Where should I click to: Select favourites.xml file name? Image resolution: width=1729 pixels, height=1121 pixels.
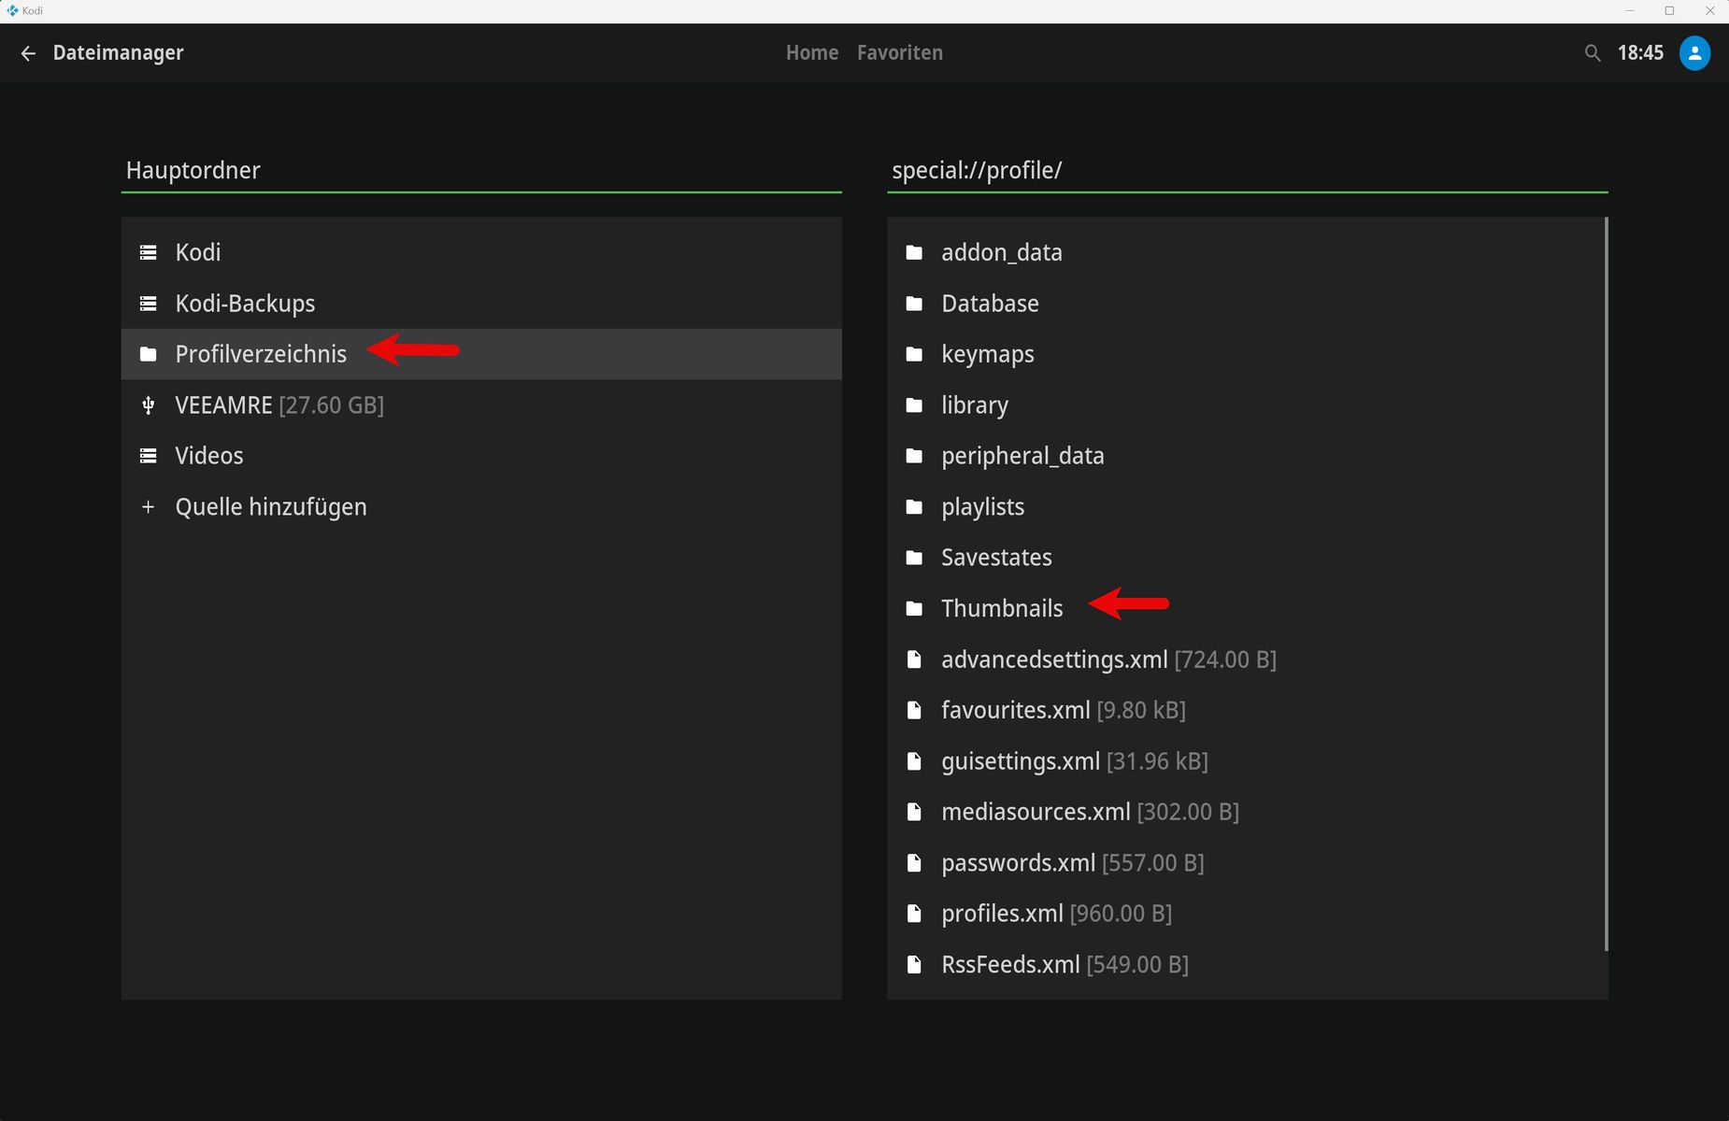click(x=1015, y=710)
